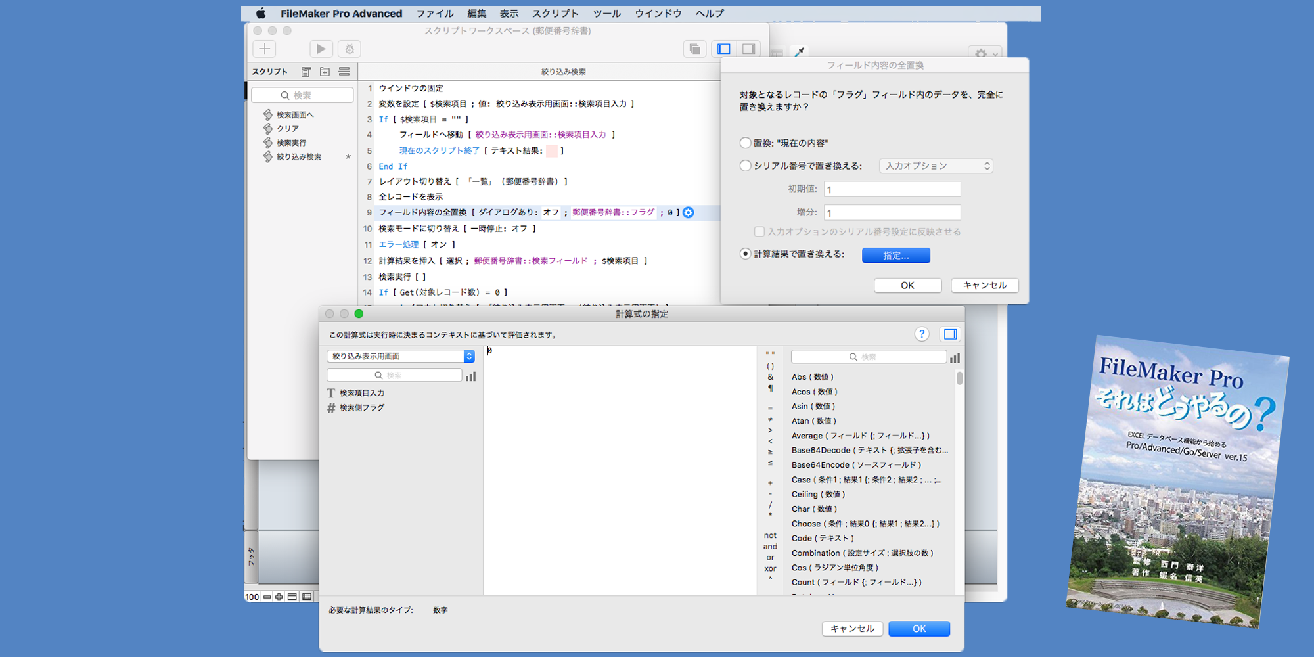Toggle the left scripts pane view
1314x657 pixels.
[724, 49]
